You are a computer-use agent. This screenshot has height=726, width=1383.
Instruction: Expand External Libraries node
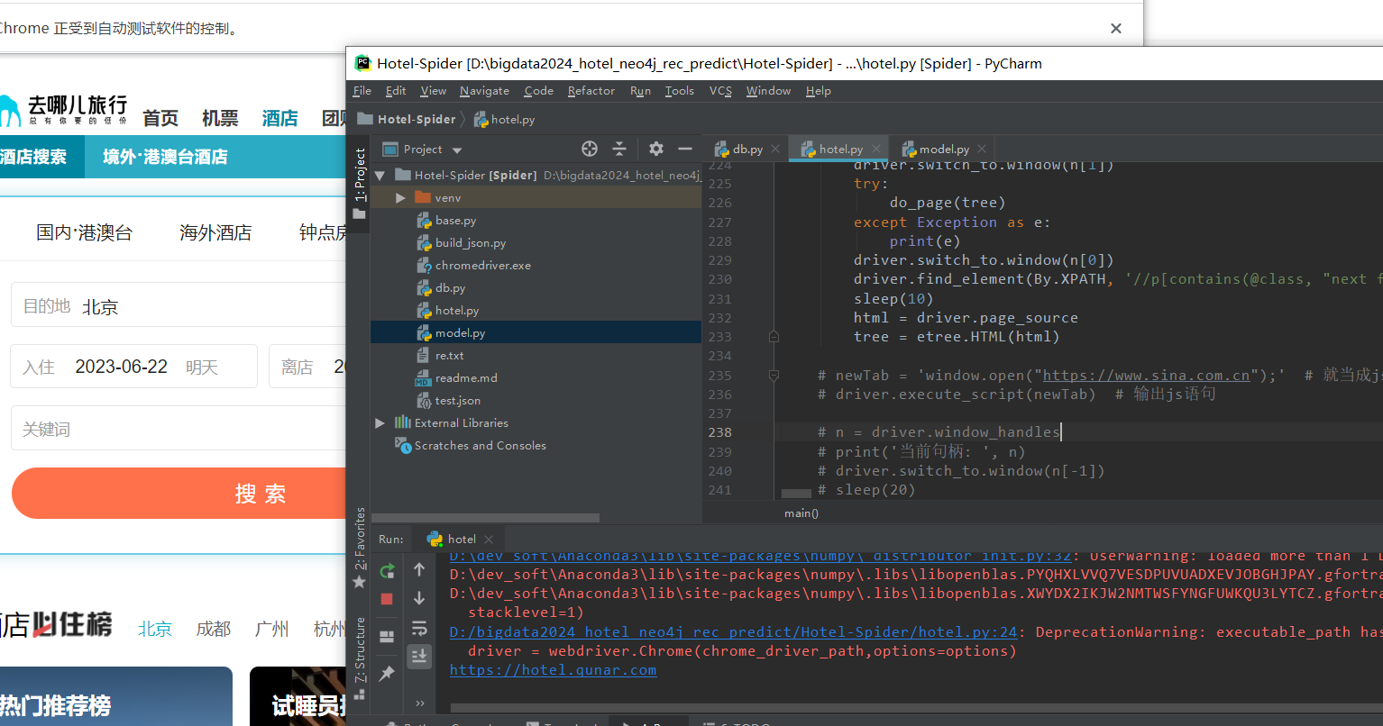380,422
